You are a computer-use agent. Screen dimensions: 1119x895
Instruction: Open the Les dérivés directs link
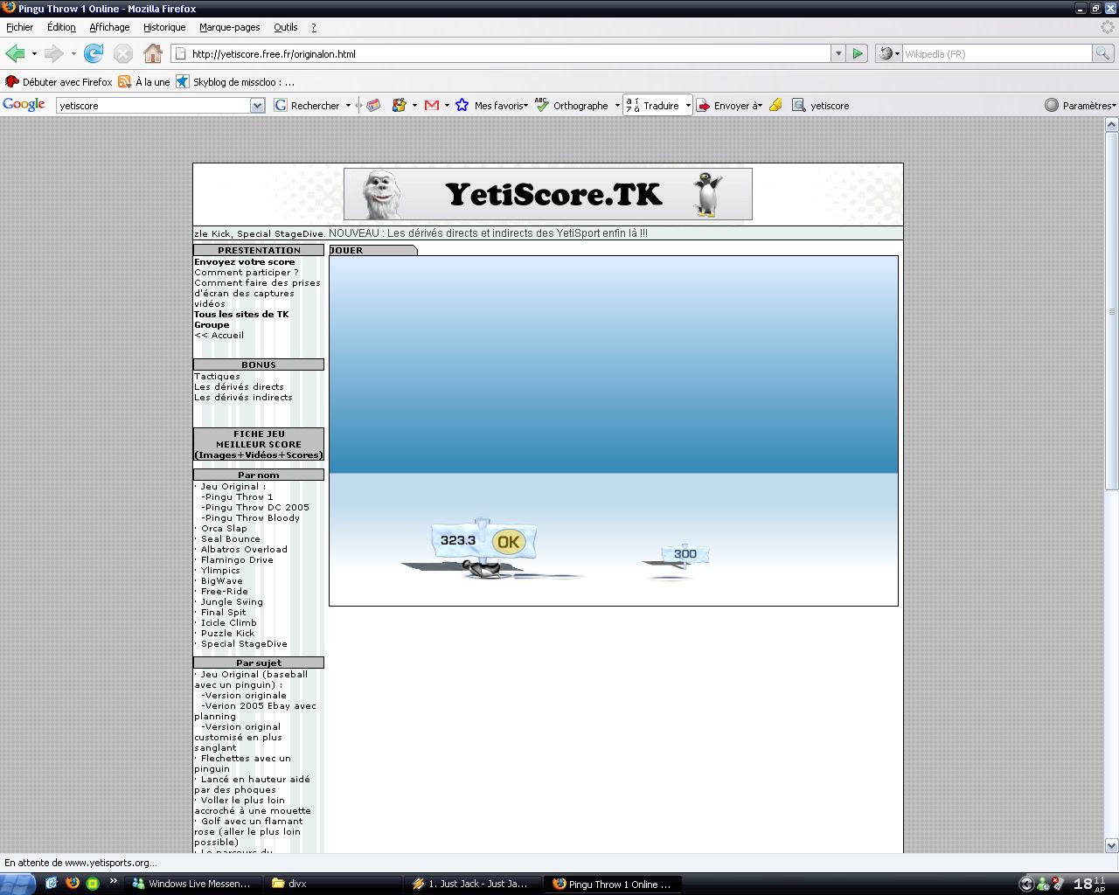pos(239,386)
